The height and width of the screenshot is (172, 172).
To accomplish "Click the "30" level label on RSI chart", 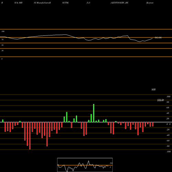I will click(x=2, y=51).
